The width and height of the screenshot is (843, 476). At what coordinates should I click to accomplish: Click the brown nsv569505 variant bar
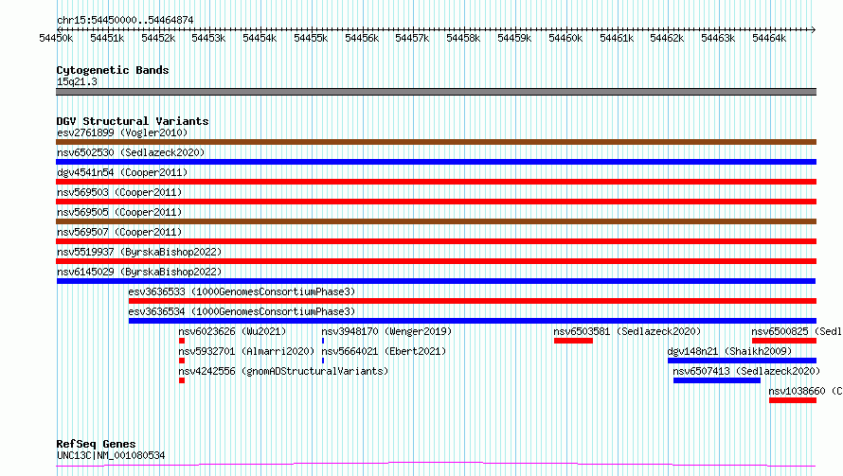(436, 221)
